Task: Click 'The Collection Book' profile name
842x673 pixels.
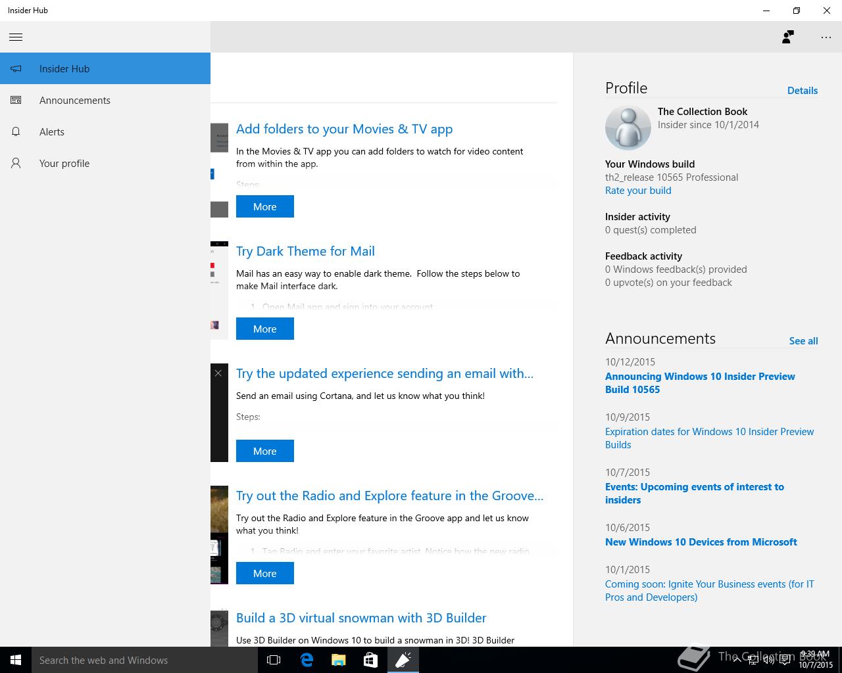Action: click(x=703, y=112)
